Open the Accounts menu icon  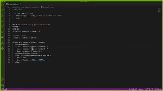(2, 79)
